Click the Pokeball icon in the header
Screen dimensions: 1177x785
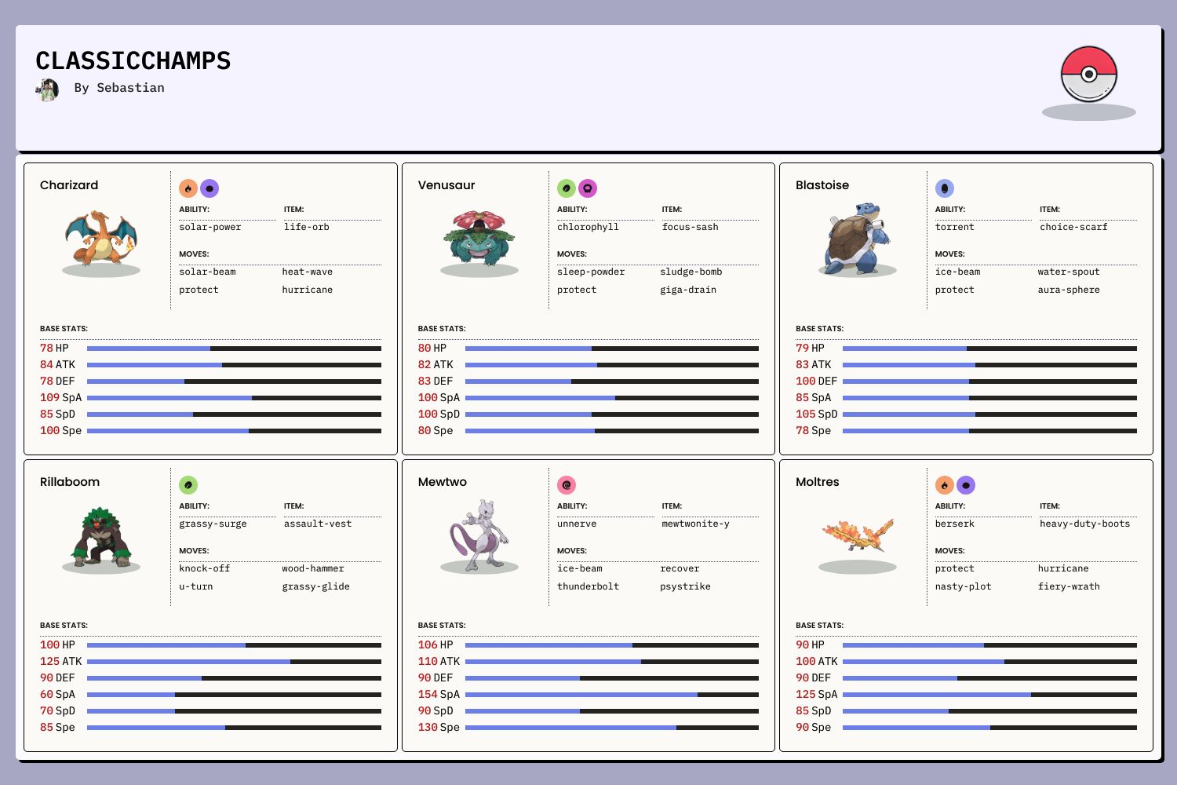1088,75
